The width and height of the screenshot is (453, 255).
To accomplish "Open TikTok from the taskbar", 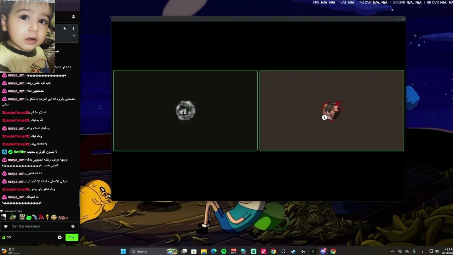I will pos(263,251).
